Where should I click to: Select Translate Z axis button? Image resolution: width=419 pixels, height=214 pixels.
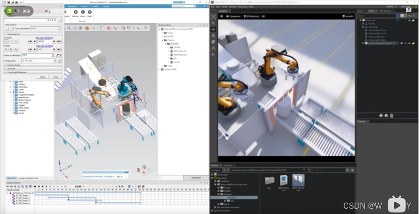tap(16, 41)
